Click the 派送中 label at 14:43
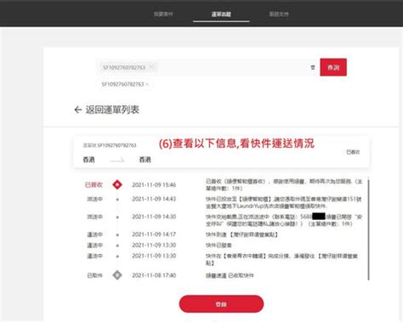The width and height of the screenshot is (403, 322). click(94, 199)
